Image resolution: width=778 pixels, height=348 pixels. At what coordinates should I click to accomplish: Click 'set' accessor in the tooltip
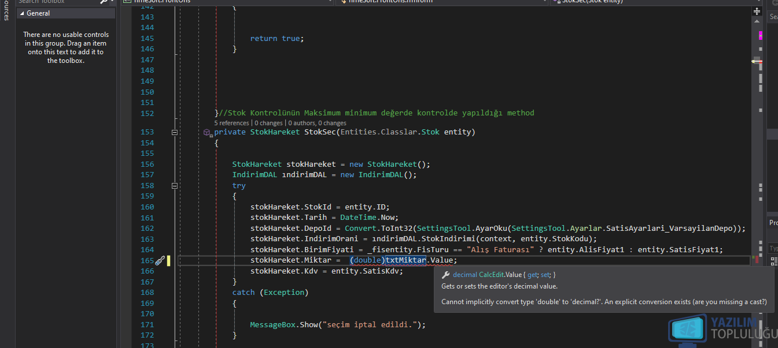pyautogui.click(x=545, y=275)
